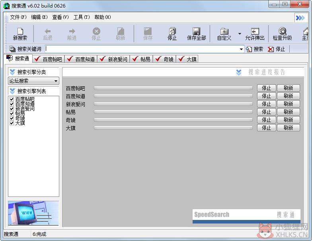The width and height of the screenshot is (312, 241).
Task: Click inside the search keyword input field
Action: [142, 49]
